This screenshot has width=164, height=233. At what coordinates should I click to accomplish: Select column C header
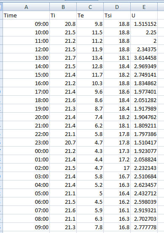(90, 7)
